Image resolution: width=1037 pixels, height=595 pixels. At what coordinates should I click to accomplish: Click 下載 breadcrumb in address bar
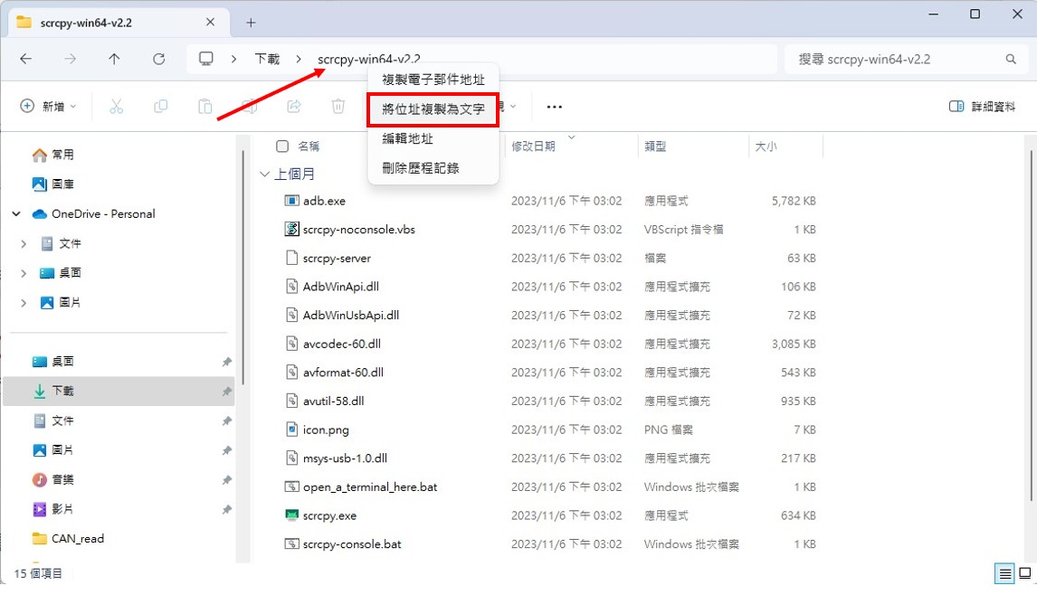pyautogui.click(x=267, y=59)
